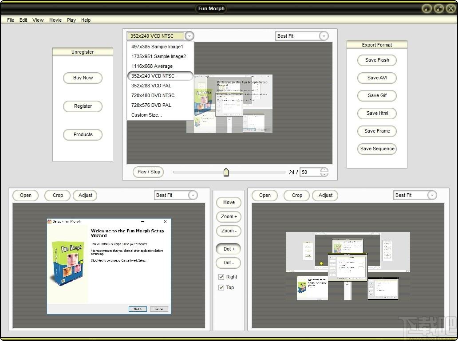Screen dimensions: 458x341
Task: Adjust the right source image
Action: (x=325, y=195)
